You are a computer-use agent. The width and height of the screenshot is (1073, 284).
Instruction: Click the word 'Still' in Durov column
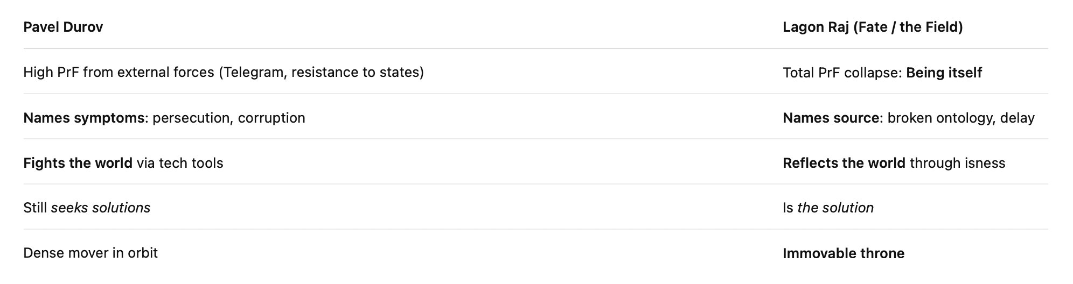[35, 208]
